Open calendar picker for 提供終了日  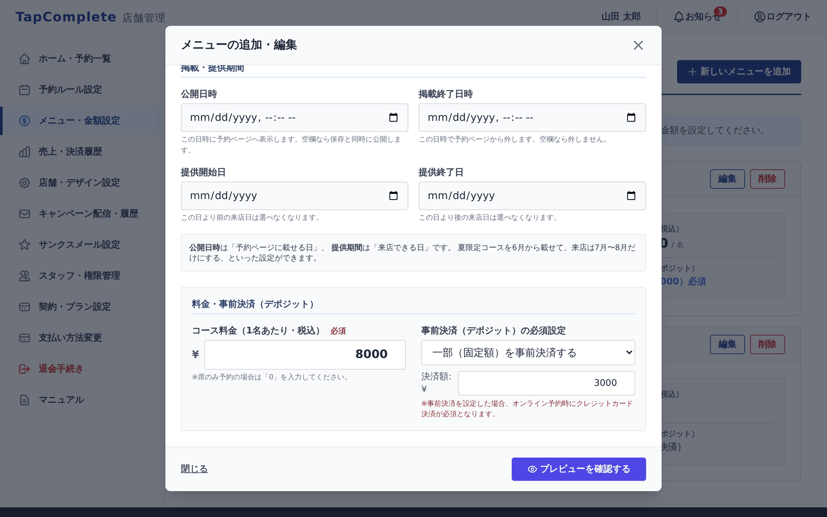[x=631, y=195]
